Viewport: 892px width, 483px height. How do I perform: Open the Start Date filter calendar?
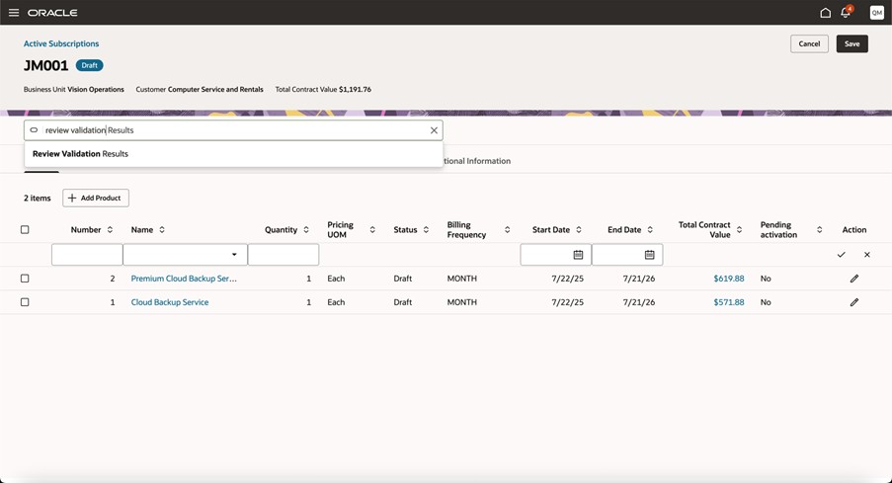pyautogui.click(x=578, y=255)
